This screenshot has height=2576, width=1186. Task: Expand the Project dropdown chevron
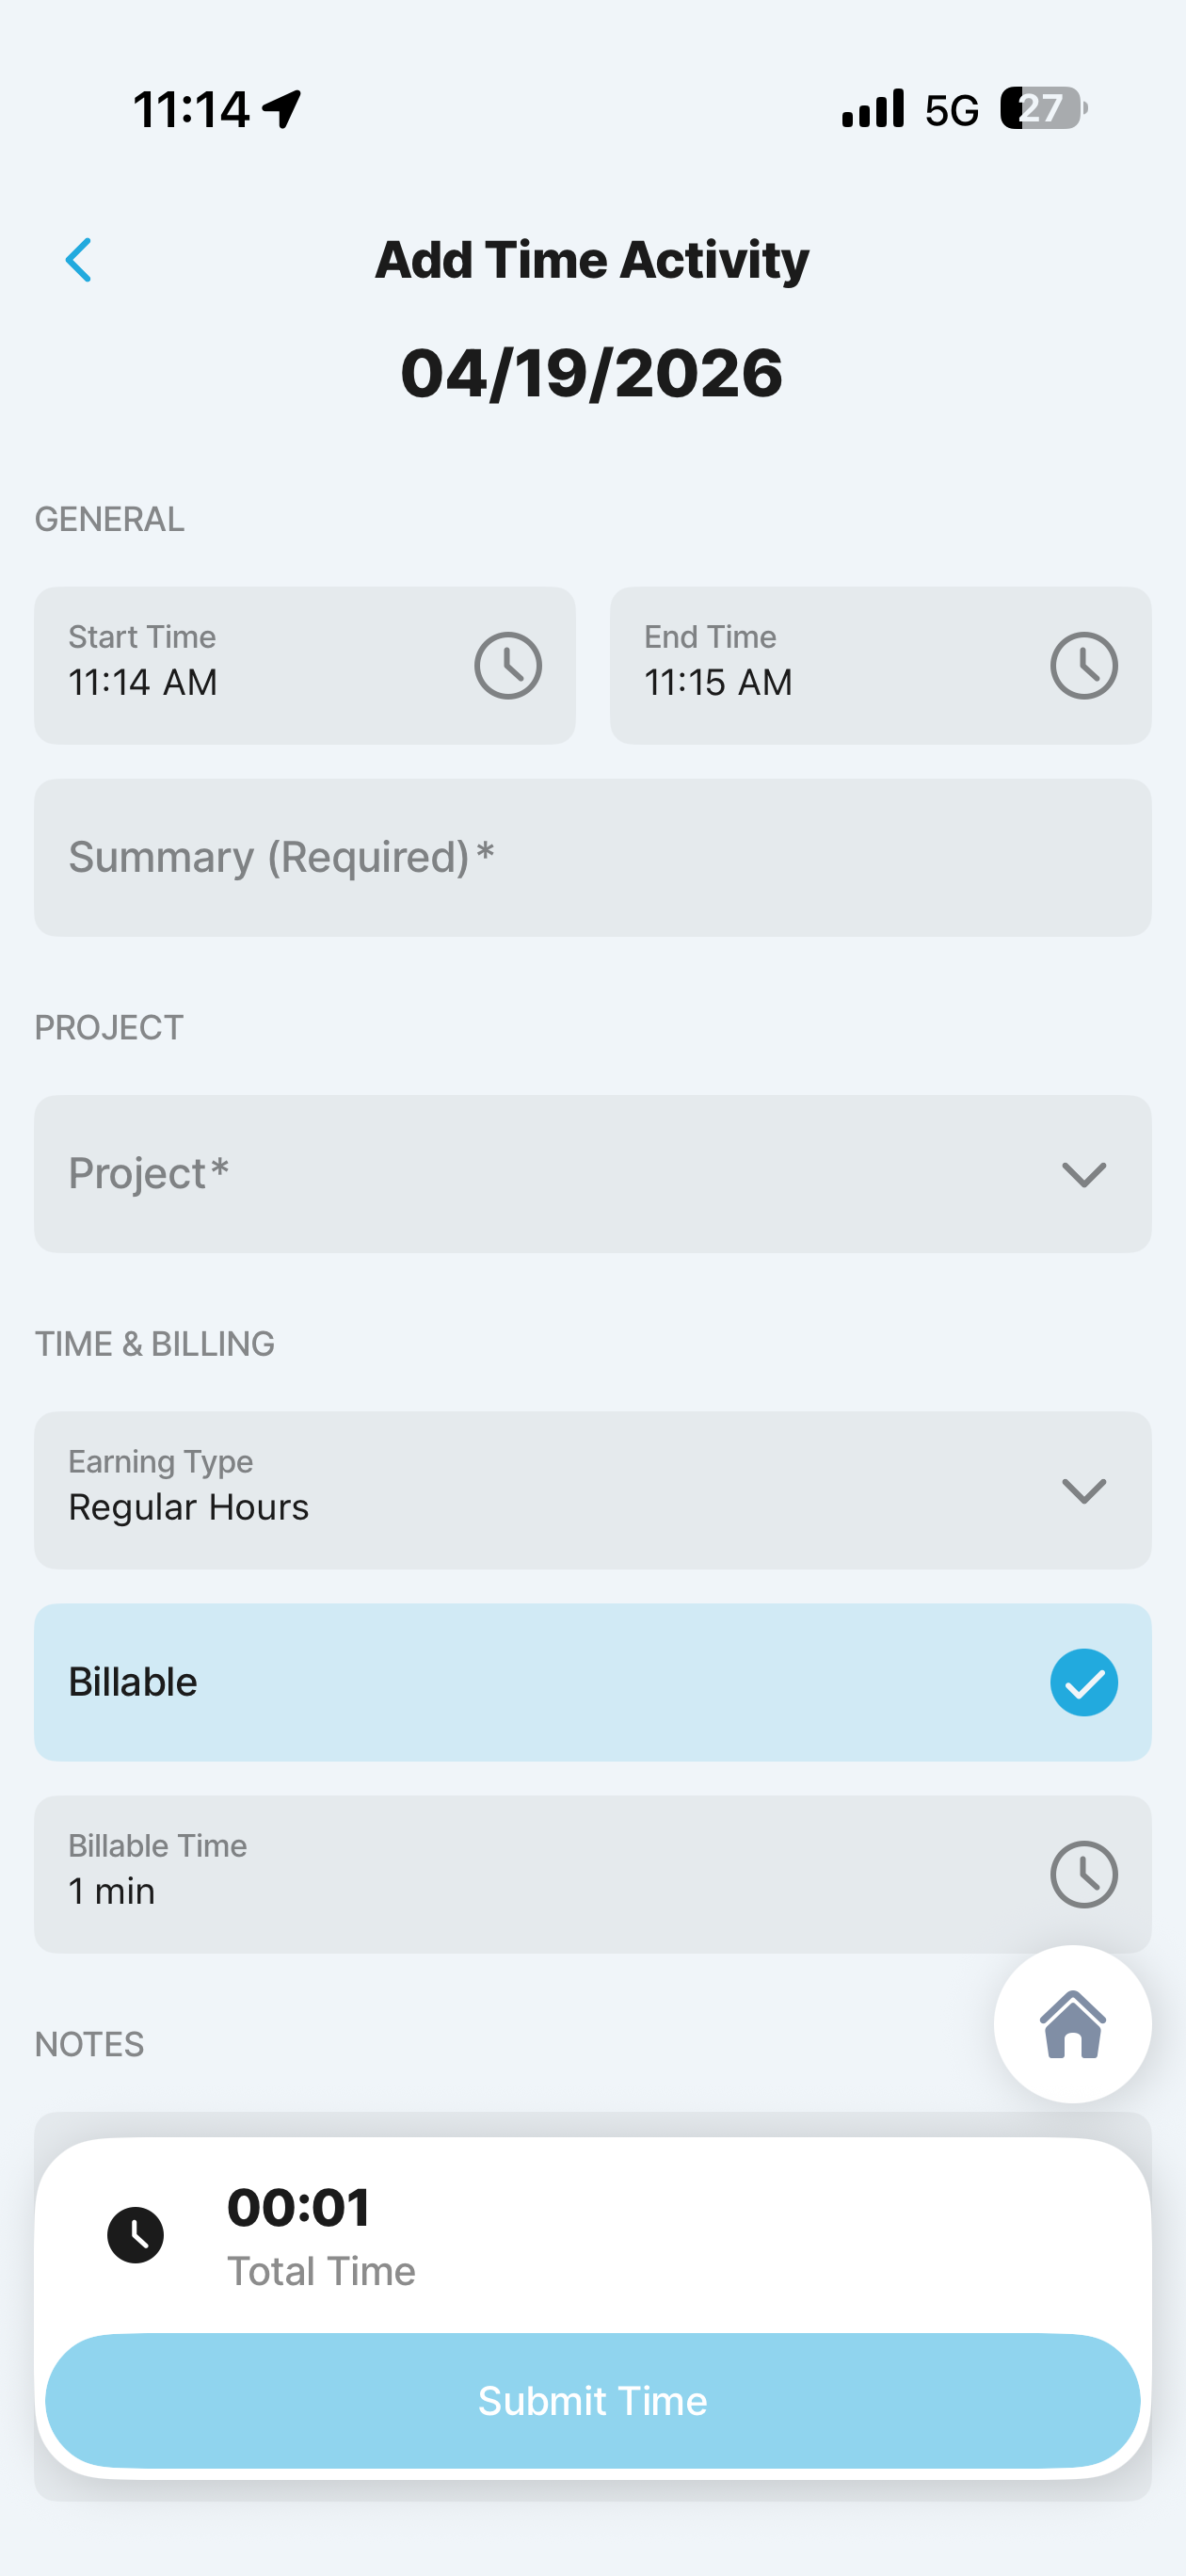[1083, 1174]
